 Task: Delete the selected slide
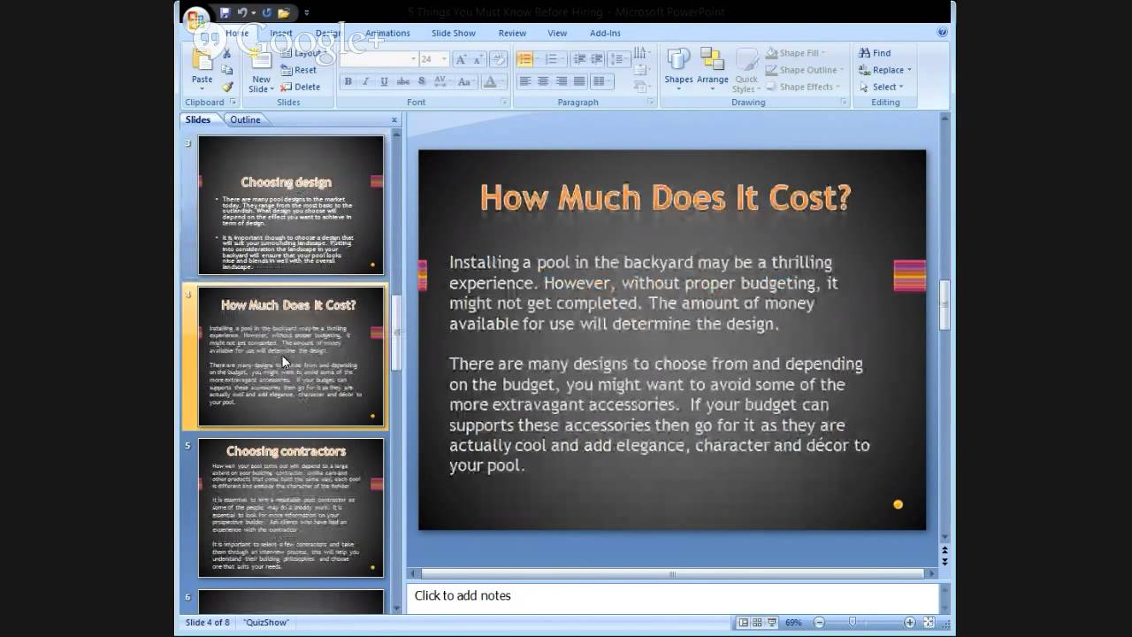pos(300,87)
